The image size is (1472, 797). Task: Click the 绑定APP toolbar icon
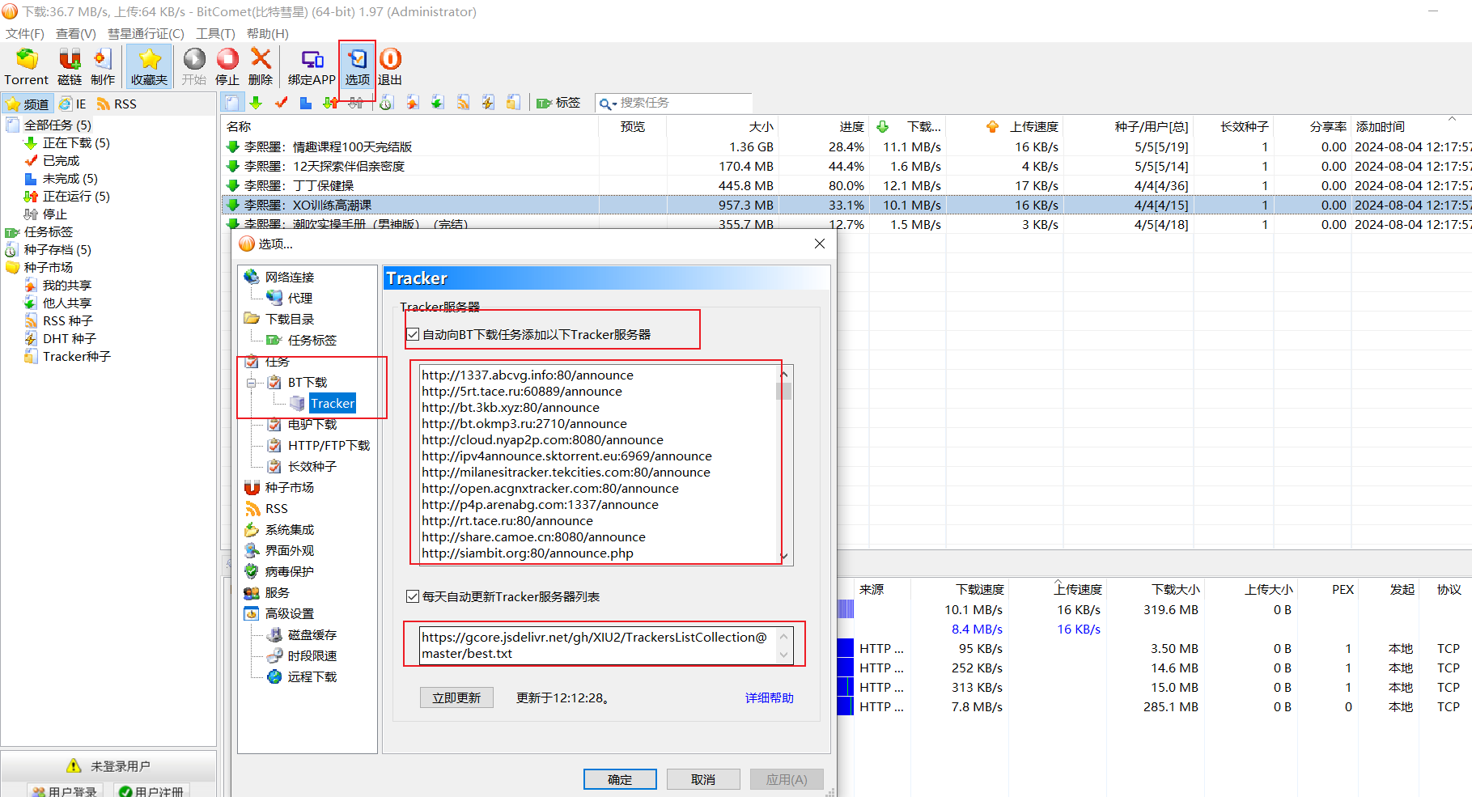point(312,66)
